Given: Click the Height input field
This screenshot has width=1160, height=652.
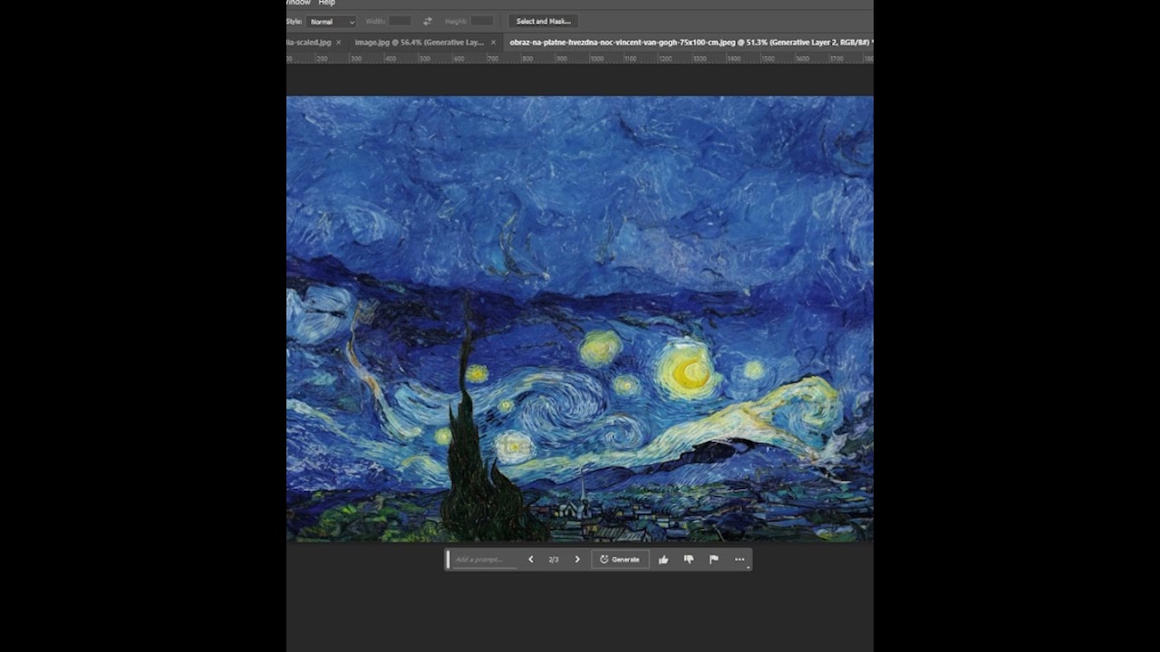Looking at the screenshot, I should click(482, 21).
